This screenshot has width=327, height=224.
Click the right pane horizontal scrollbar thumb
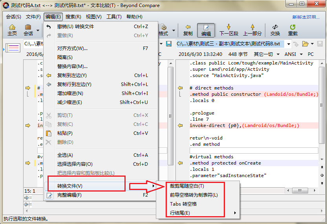[x=300, y=191]
